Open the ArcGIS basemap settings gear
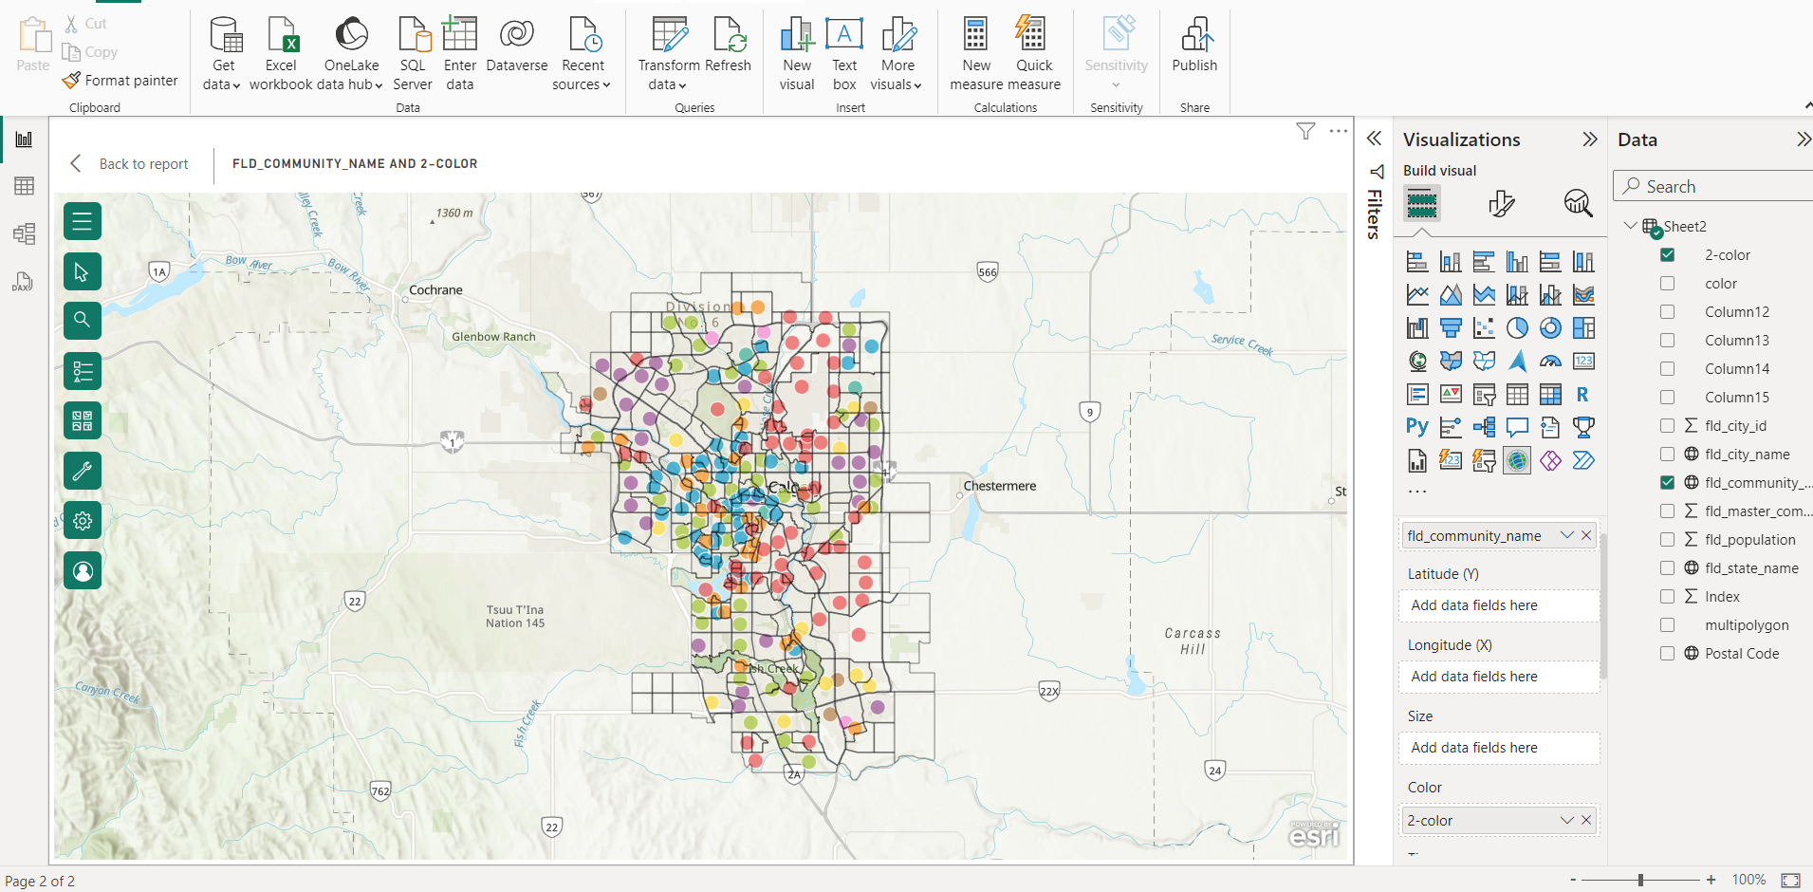Screen dimensions: 1813x892 [83, 520]
